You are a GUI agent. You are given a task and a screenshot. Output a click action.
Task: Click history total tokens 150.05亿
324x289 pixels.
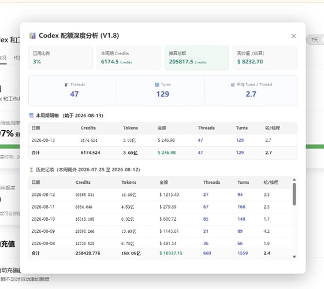[x=131, y=253]
